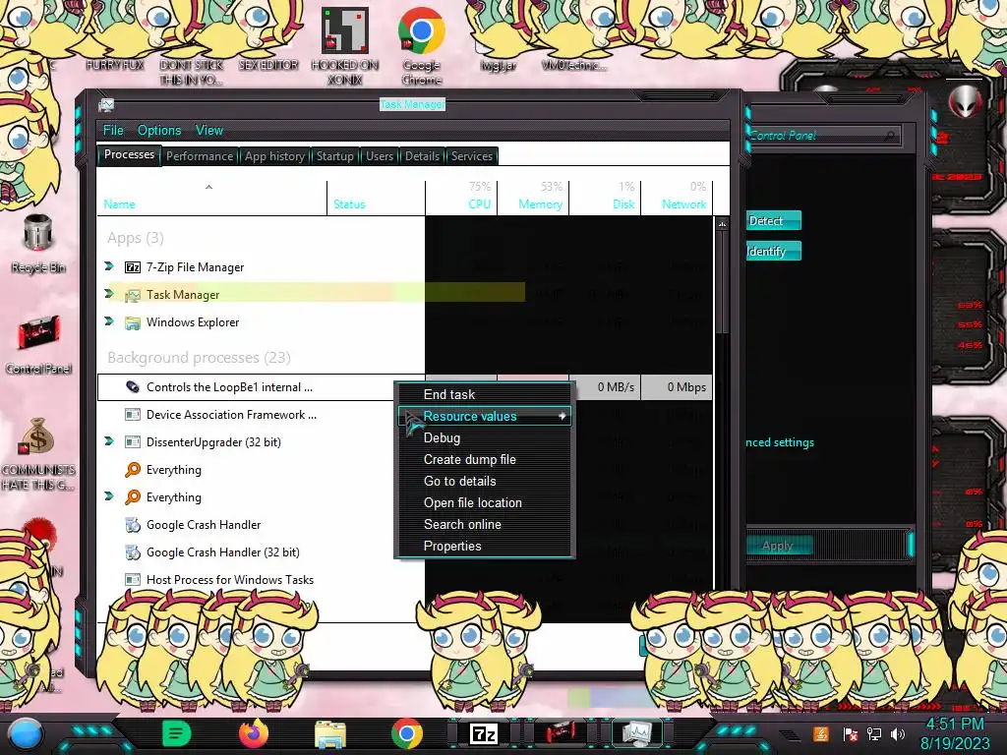Click Detect button in Control Panel window
1007x755 pixels.
[773, 221]
